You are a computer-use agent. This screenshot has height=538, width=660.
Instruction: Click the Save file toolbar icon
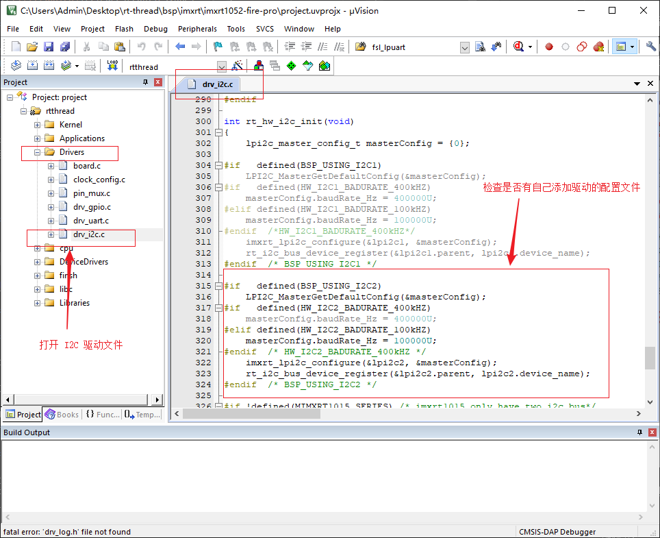point(49,47)
